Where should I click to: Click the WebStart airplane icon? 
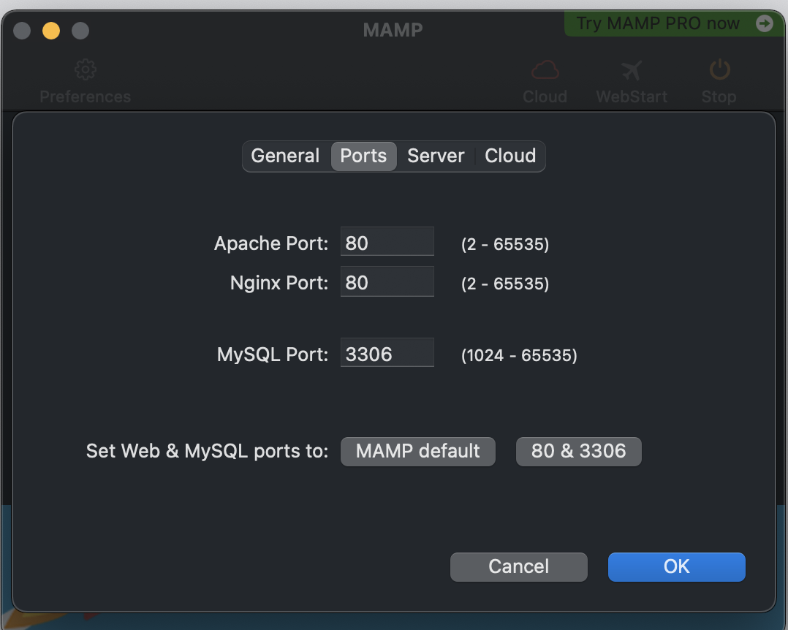(632, 70)
